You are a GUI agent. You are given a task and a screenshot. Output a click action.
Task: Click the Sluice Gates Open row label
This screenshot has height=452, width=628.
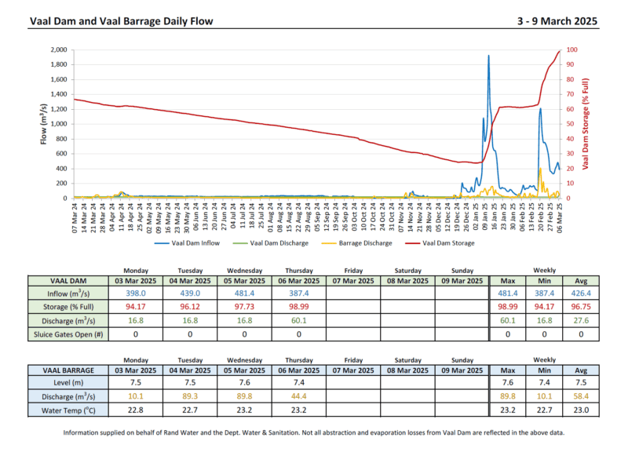point(67,334)
